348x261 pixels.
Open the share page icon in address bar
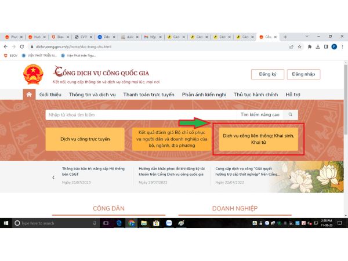pos(291,47)
